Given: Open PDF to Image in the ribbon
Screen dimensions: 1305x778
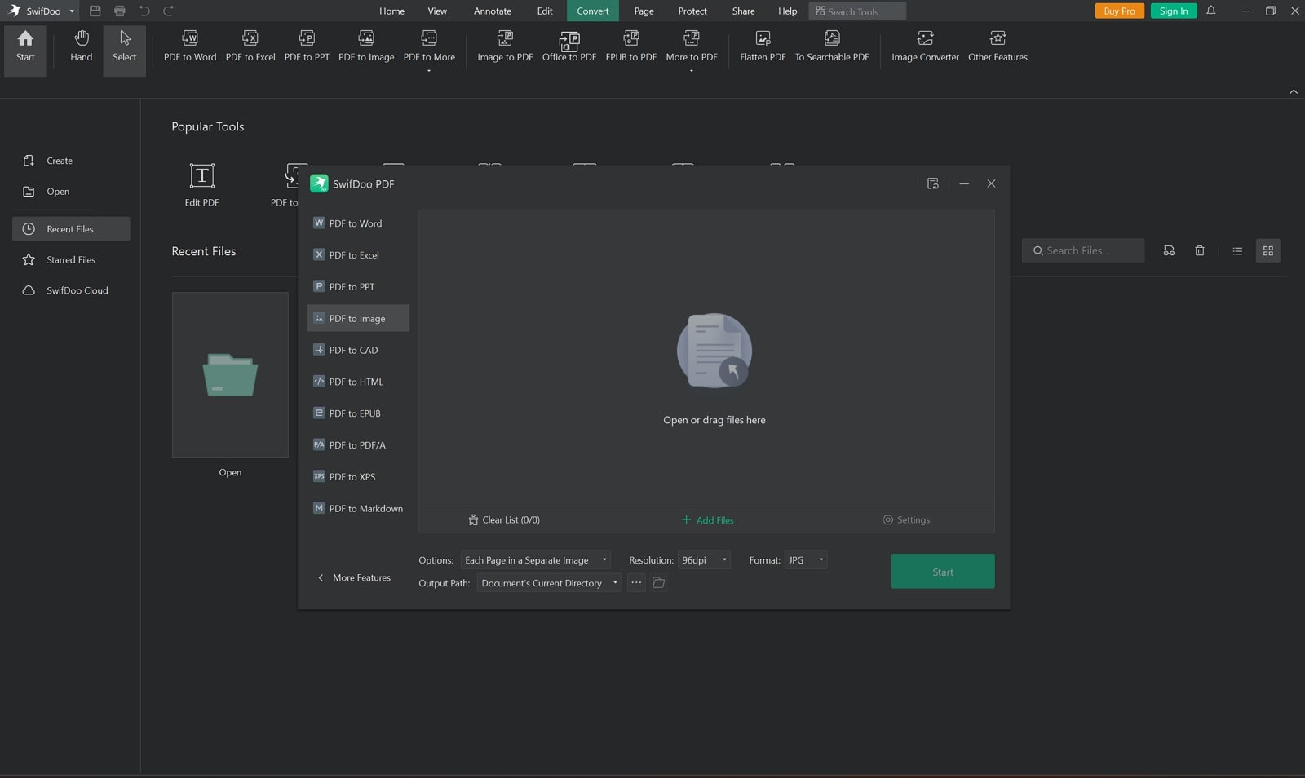Looking at the screenshot, I should 366,47.
